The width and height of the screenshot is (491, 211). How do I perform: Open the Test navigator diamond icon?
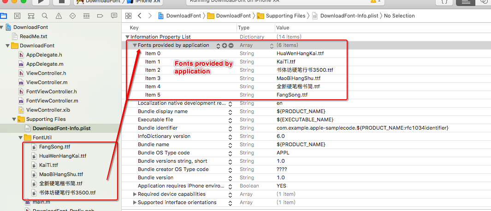(x=73, y=16)
